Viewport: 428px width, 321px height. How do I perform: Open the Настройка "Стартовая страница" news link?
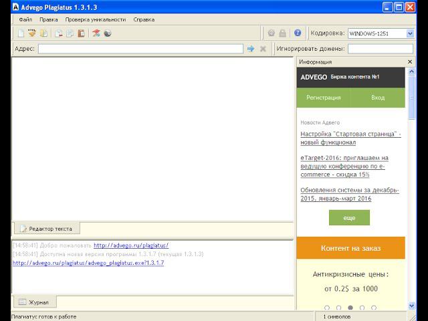pos(350,138)
